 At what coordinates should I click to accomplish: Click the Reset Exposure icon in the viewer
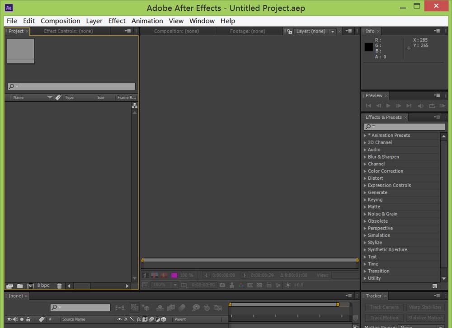[x=287, y=285]
